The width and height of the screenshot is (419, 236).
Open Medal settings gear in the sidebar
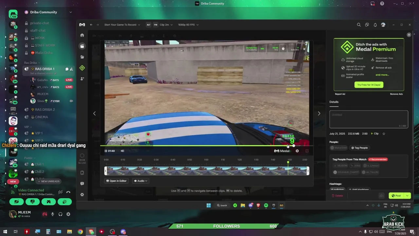pos(82,194)
